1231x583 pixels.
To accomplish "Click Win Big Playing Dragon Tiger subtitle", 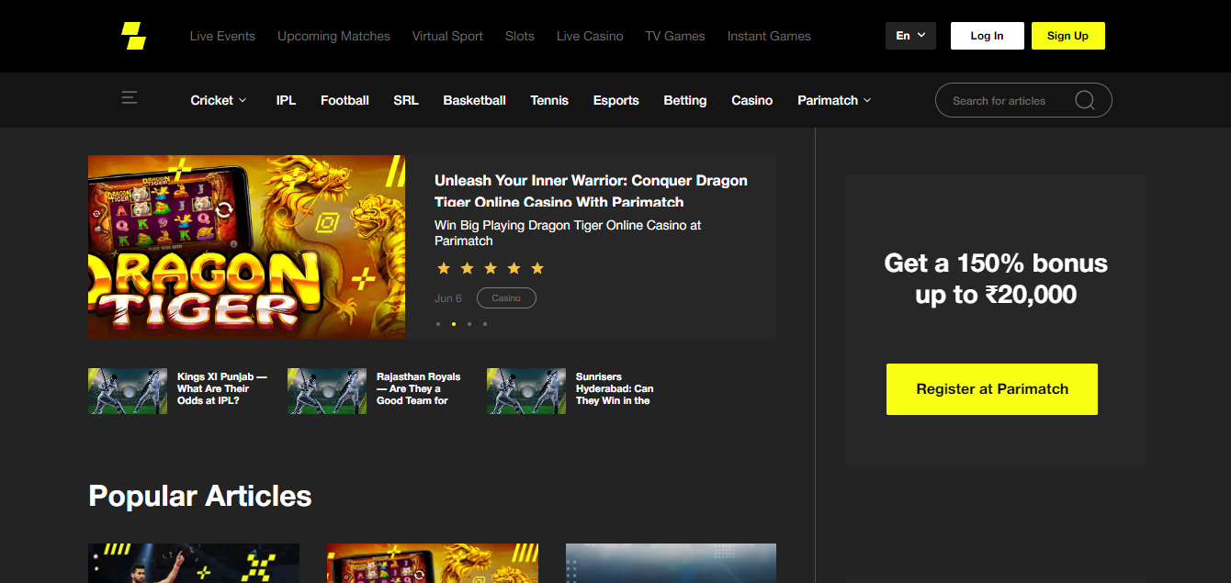I will click(568, 233).
